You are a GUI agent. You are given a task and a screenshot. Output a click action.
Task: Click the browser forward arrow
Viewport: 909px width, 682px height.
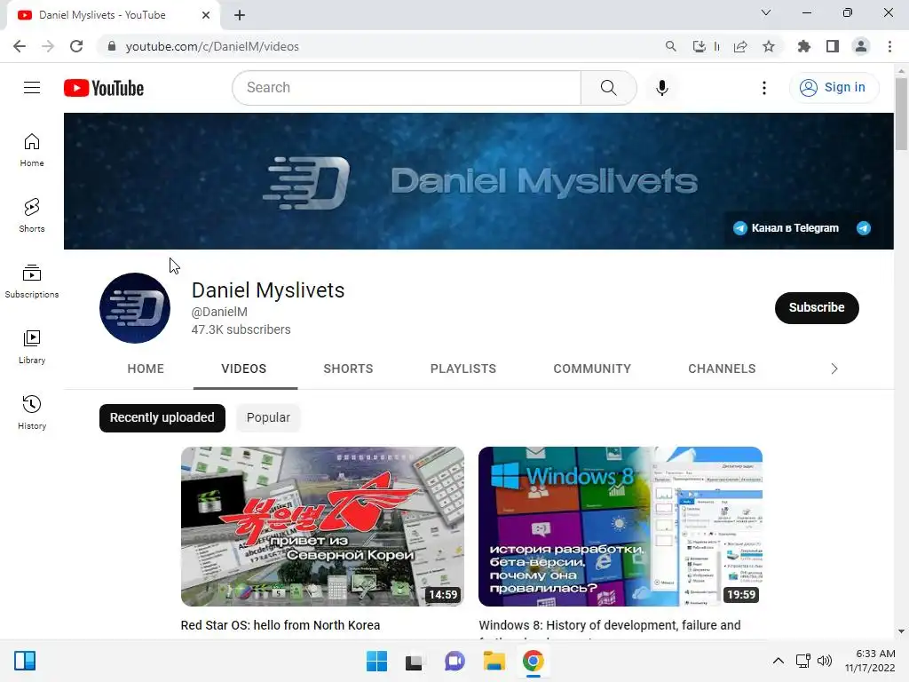pos(48,46)
